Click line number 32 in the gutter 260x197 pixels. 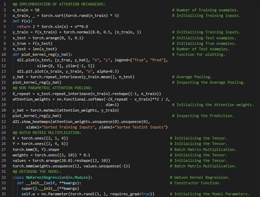pyautogui.click(x=4, y=177)
